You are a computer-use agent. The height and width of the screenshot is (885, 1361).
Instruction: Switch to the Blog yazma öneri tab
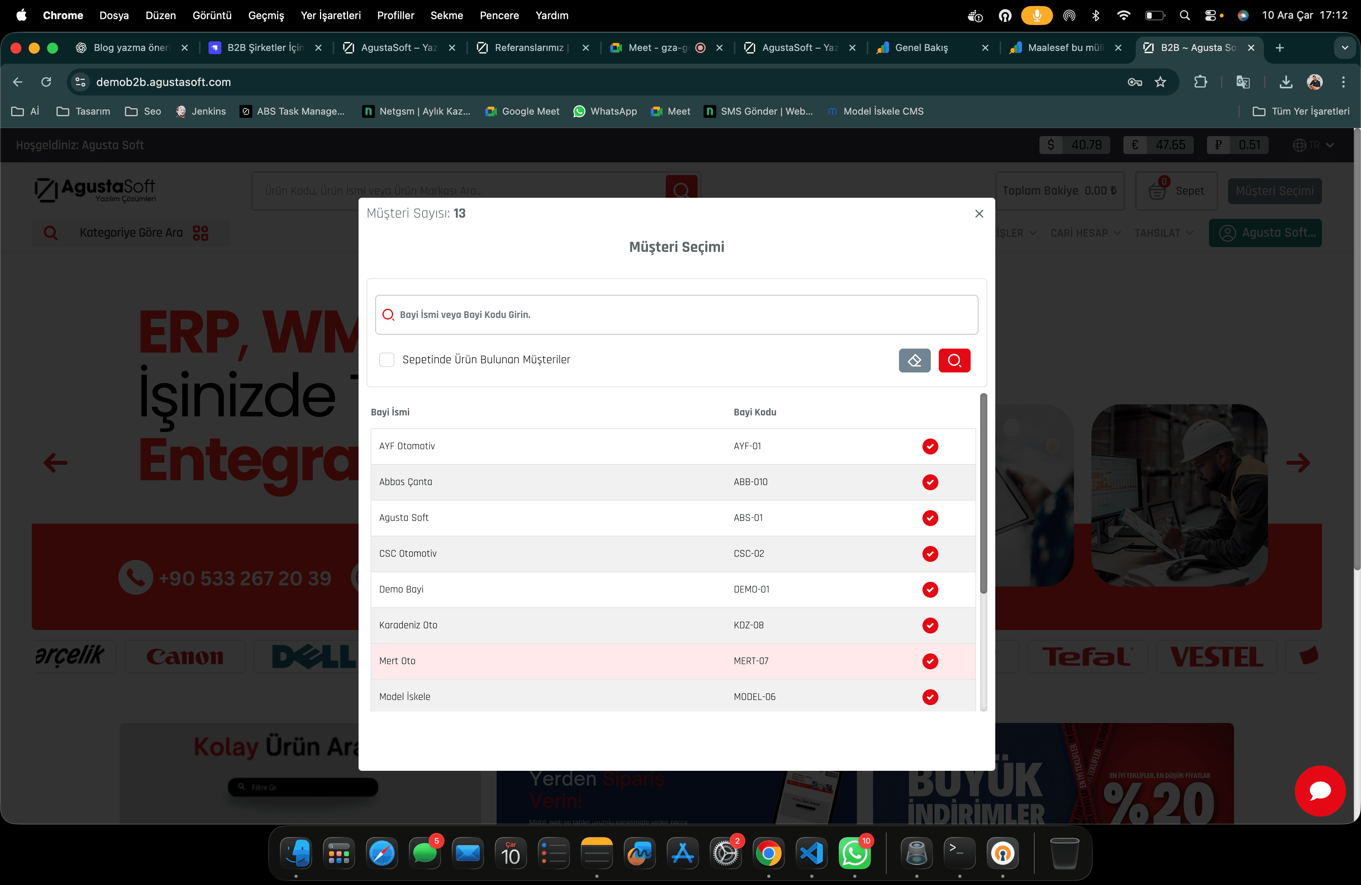(132, 48)
